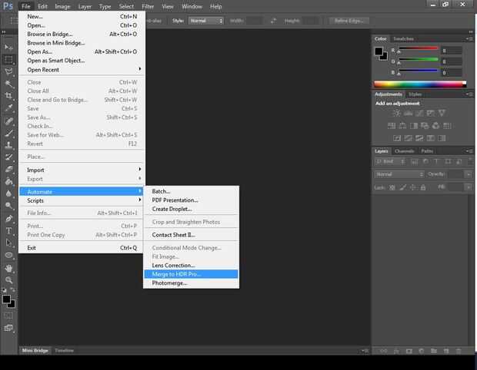Click the Quick Mask mode icon

[x=8, y=315]
